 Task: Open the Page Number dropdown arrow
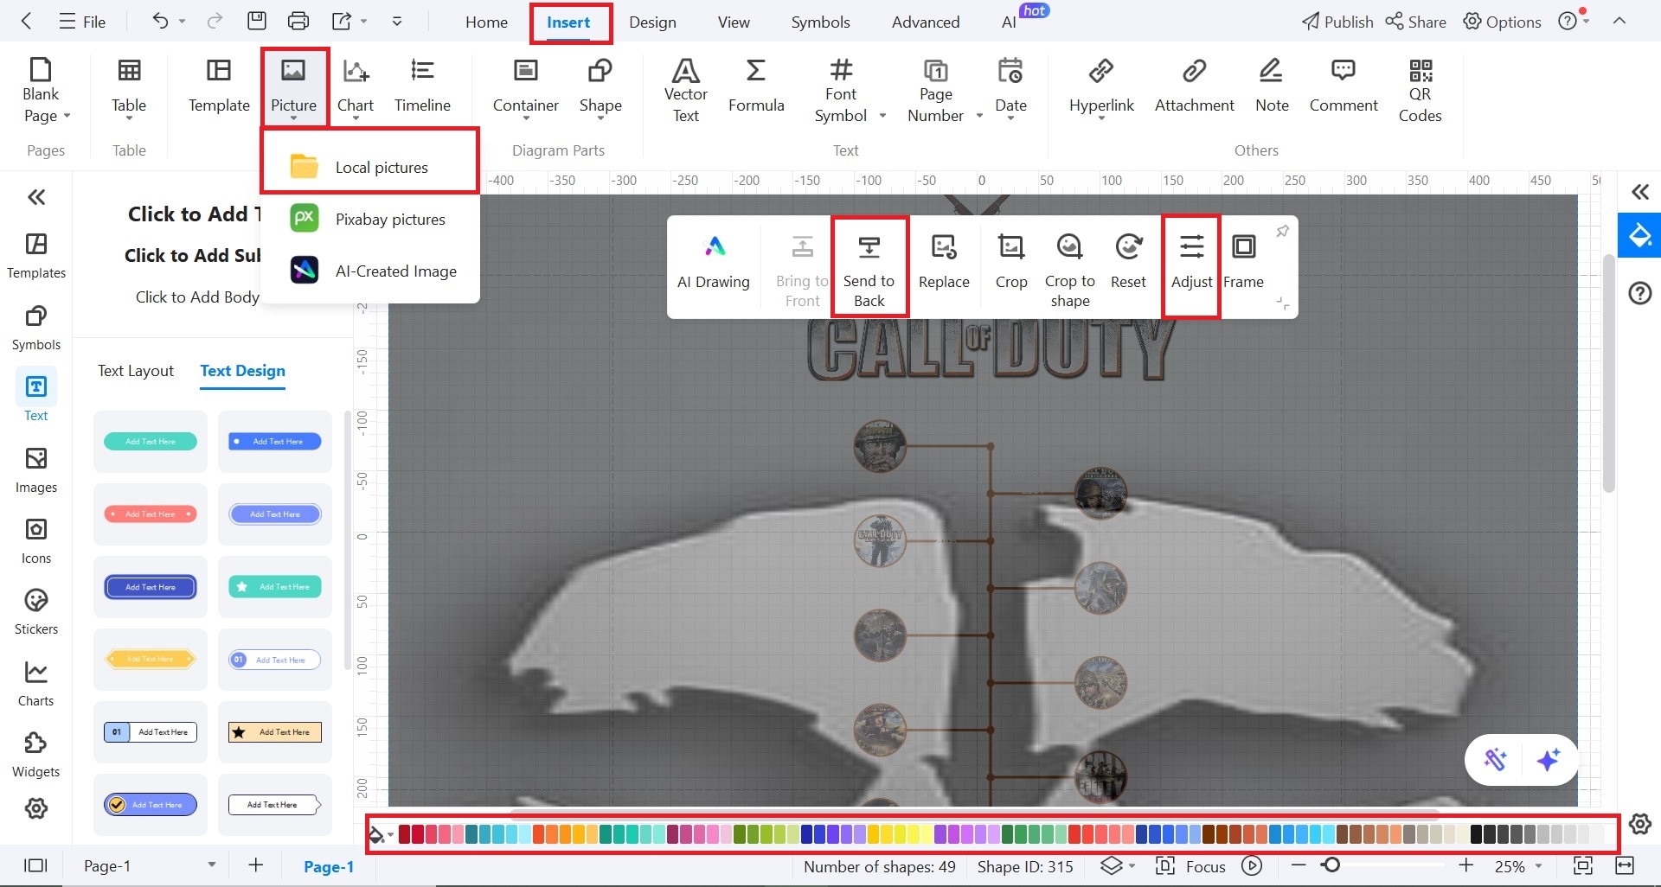[979, 116]
